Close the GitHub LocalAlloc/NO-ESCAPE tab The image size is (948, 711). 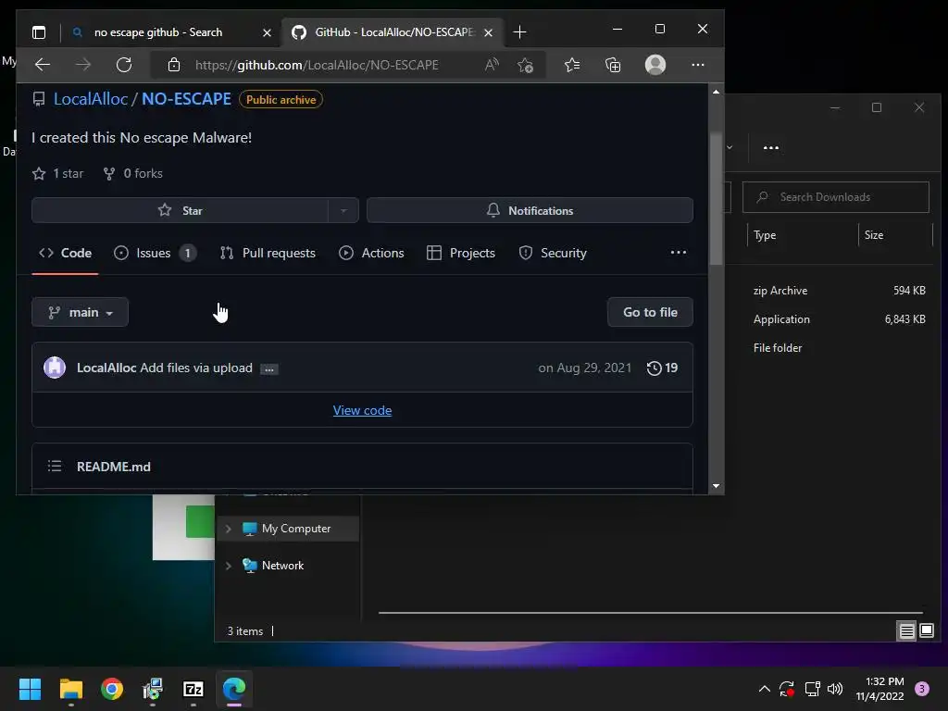pos(489,32)
